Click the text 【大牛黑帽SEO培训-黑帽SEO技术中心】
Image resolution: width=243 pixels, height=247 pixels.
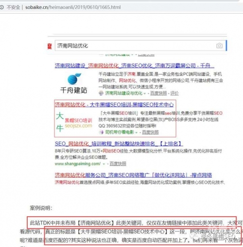[122, 231]
